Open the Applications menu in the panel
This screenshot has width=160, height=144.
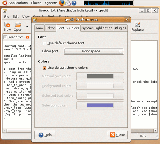click(x=18, y=3)
